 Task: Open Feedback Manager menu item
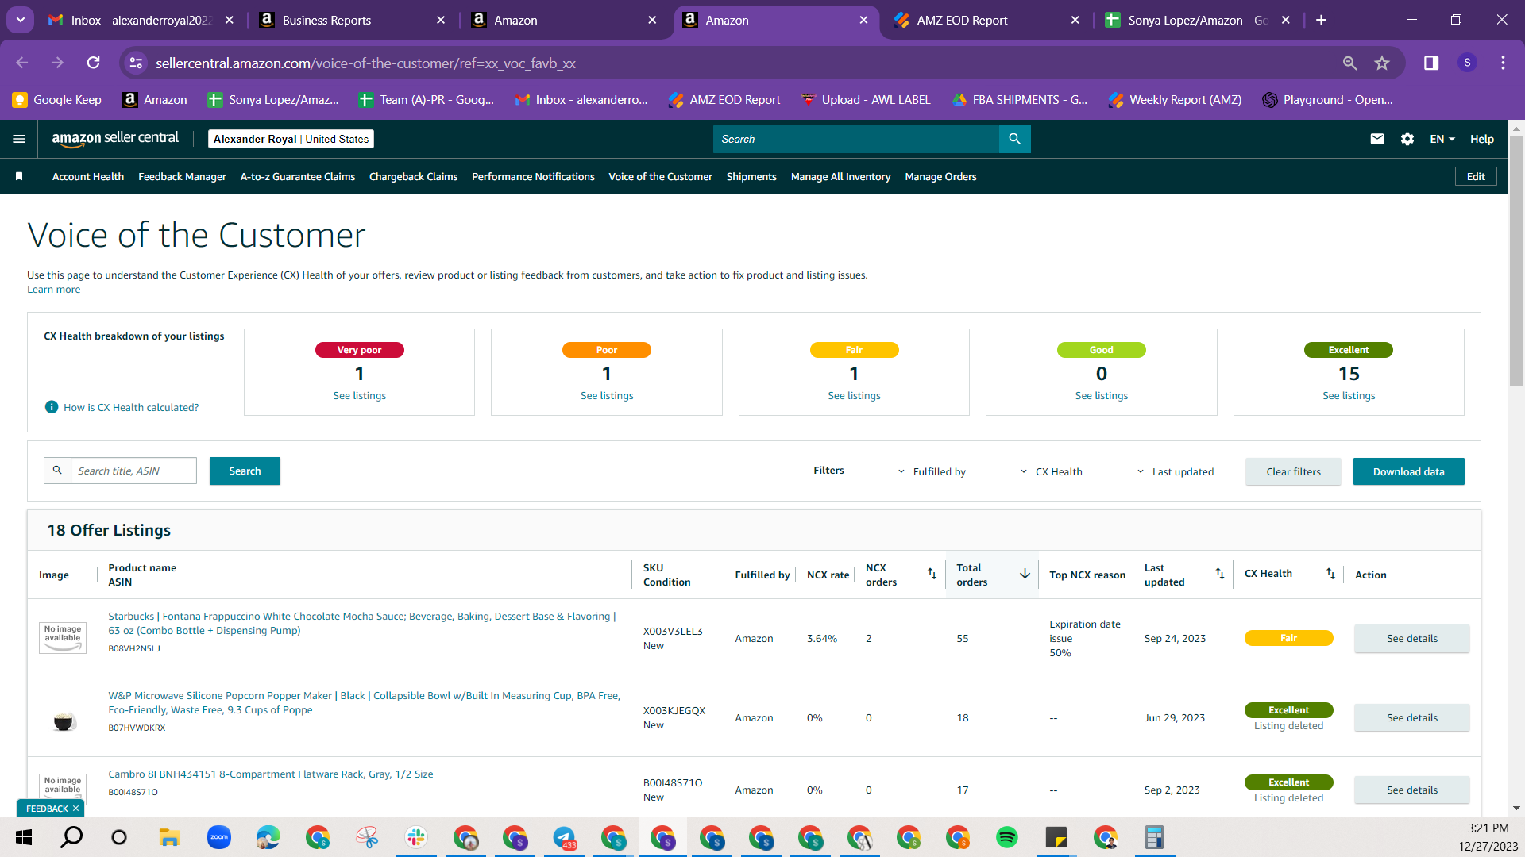coord(182,176)
